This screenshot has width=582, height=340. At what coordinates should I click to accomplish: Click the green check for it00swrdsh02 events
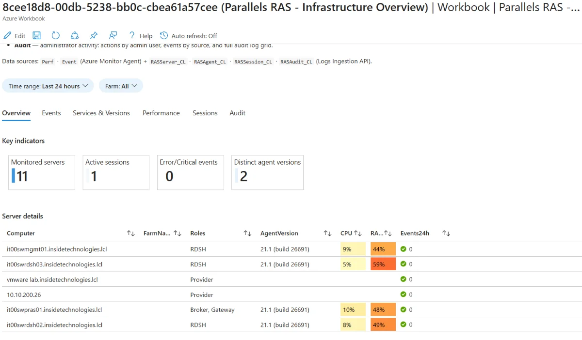pyautogui.click(x=403, y=325)
